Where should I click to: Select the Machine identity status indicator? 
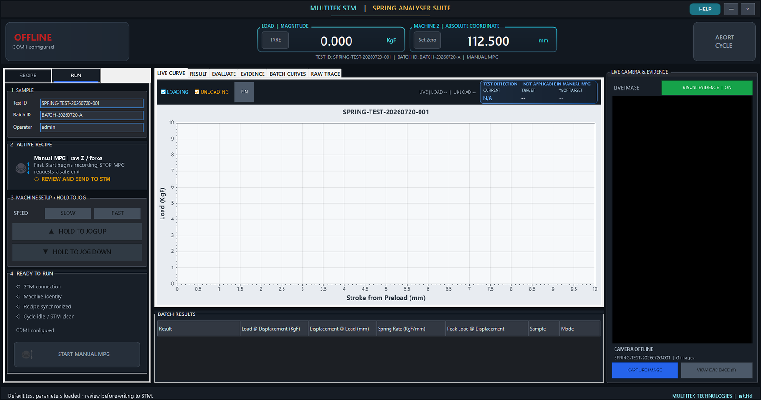[19, 297]
